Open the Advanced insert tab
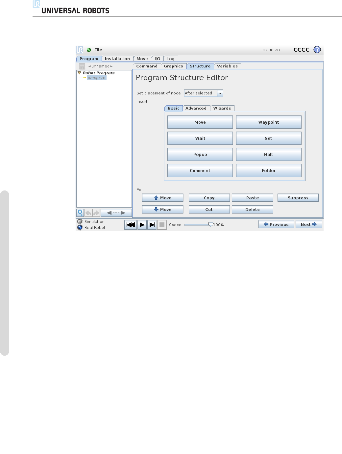 [196, 108]
